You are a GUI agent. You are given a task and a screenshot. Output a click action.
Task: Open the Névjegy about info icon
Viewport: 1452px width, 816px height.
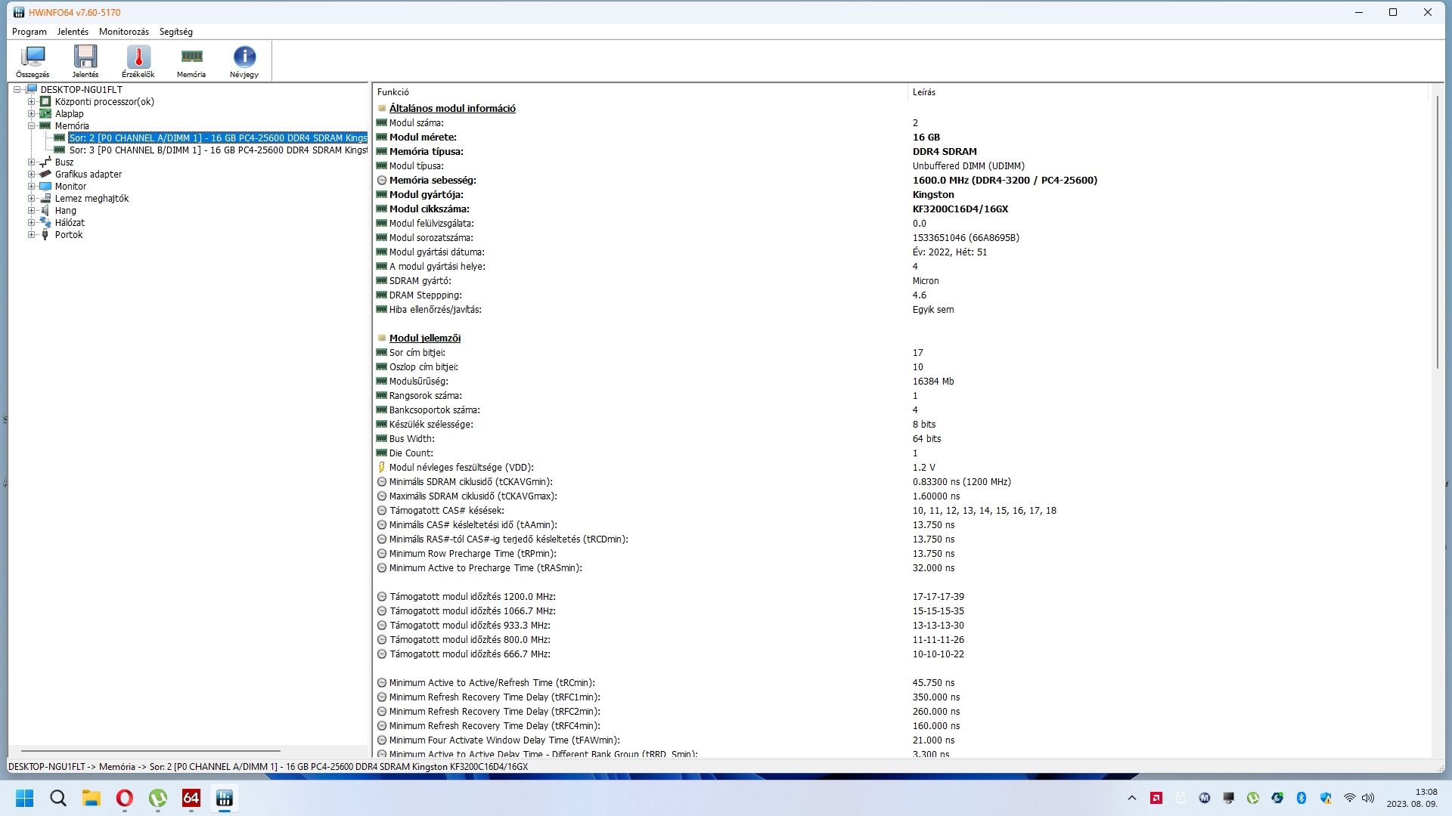(244, 61)
